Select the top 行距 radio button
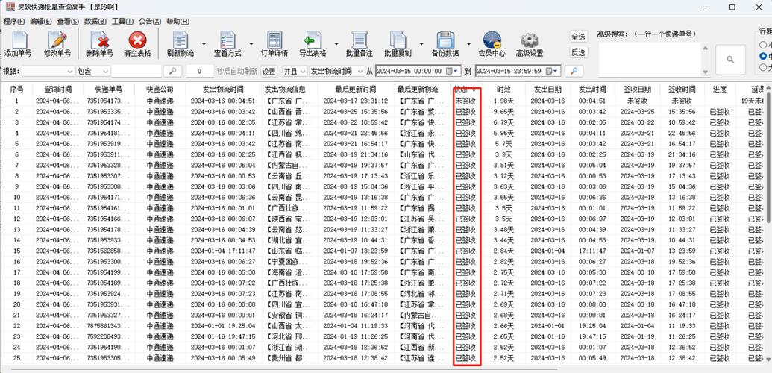 point(762,44)
